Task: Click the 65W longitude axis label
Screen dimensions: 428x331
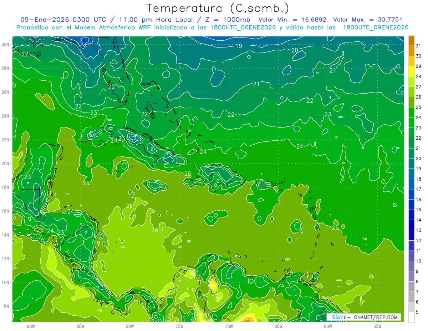Action: 279,326
